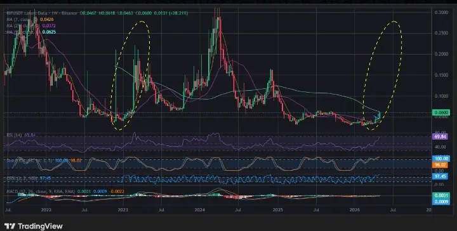Click the CRSI indicator legend
The width and height of the screenshot is (457, 231).
click(x=29, y=178)
